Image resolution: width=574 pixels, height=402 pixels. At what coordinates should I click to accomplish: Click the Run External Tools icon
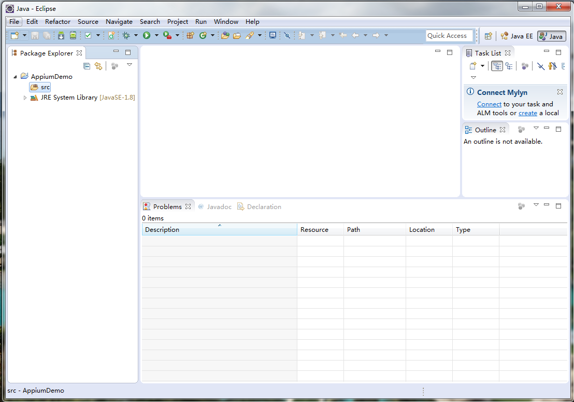tap(167, 36)
